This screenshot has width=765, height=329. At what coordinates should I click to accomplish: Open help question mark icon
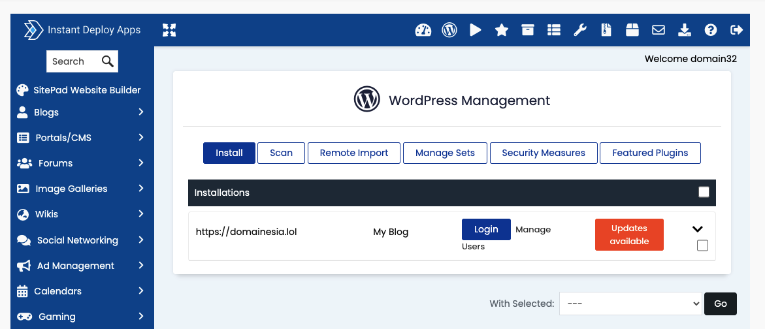[711, 30]
